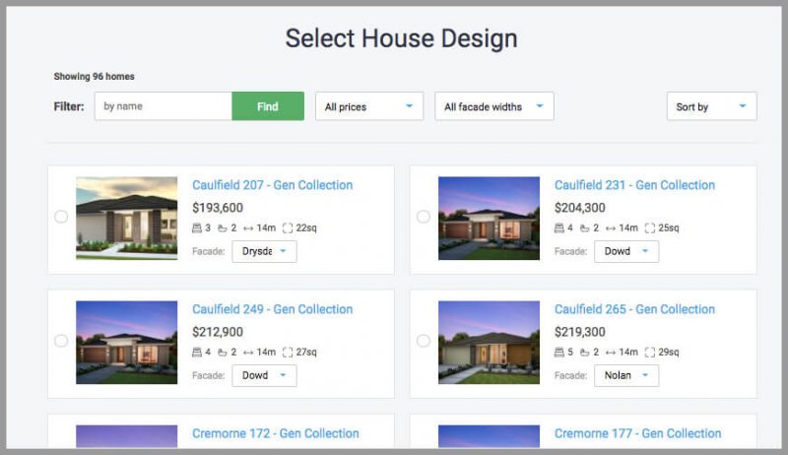Viewport: 788px width, 455px height.
Task: Open the All facade widths dropdown
Action: [494, 106]
